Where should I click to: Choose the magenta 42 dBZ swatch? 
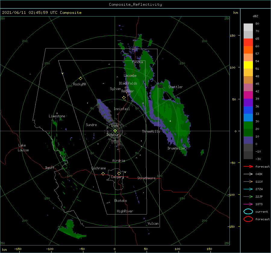point(248,95)
